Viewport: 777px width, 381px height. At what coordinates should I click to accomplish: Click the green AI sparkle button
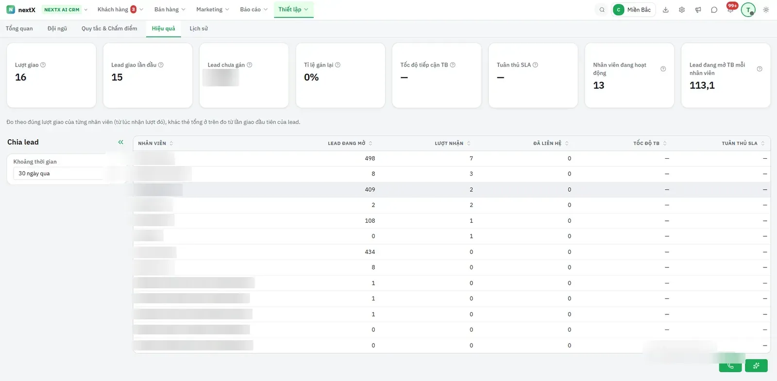[756, 366]
